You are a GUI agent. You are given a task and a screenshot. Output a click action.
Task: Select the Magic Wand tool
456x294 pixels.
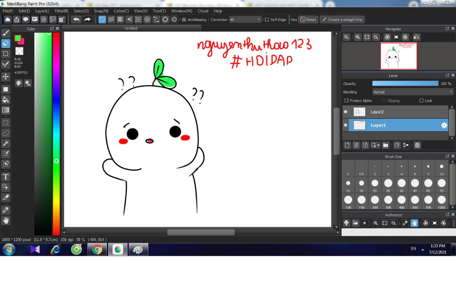coord(5,143)
